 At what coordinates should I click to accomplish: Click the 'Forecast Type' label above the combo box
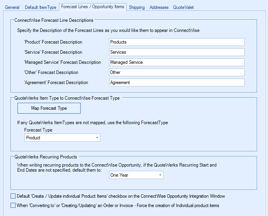click(x=38, y=130)
